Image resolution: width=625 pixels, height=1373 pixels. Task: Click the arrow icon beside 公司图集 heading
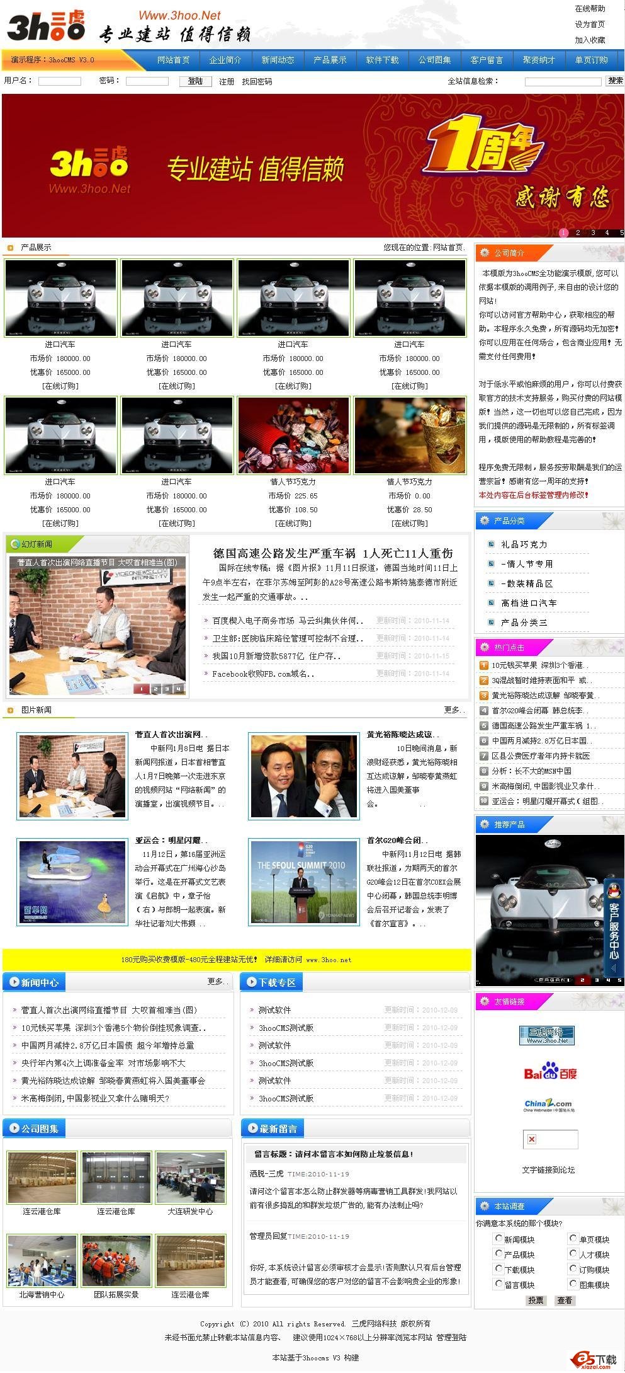pyautogui.click(x=14, y=1128)
